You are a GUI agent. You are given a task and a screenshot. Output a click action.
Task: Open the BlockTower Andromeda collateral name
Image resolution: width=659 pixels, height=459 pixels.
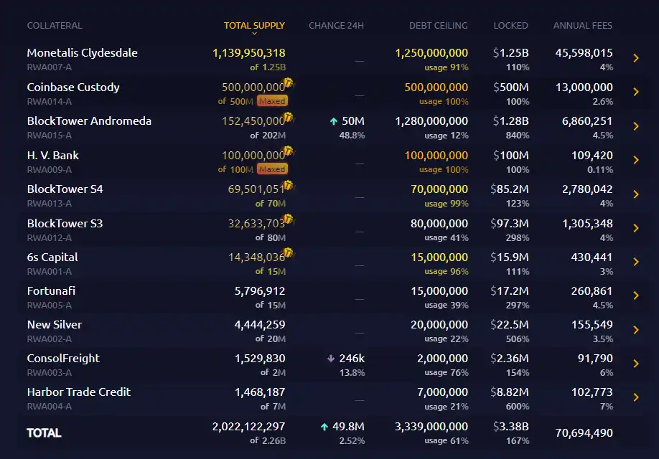[x=89, y=121]
